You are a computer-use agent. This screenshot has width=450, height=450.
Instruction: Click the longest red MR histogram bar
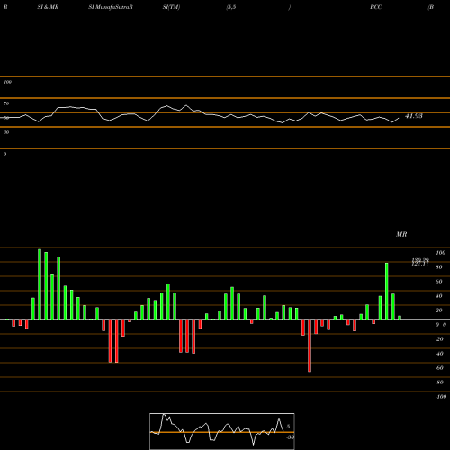tap(310, 346)
